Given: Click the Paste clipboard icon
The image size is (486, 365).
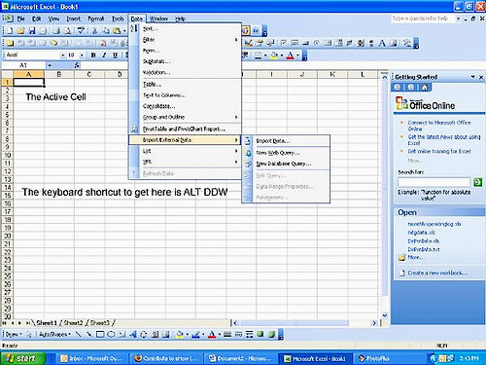Looking at the screenshot, I should pos(117,31).
